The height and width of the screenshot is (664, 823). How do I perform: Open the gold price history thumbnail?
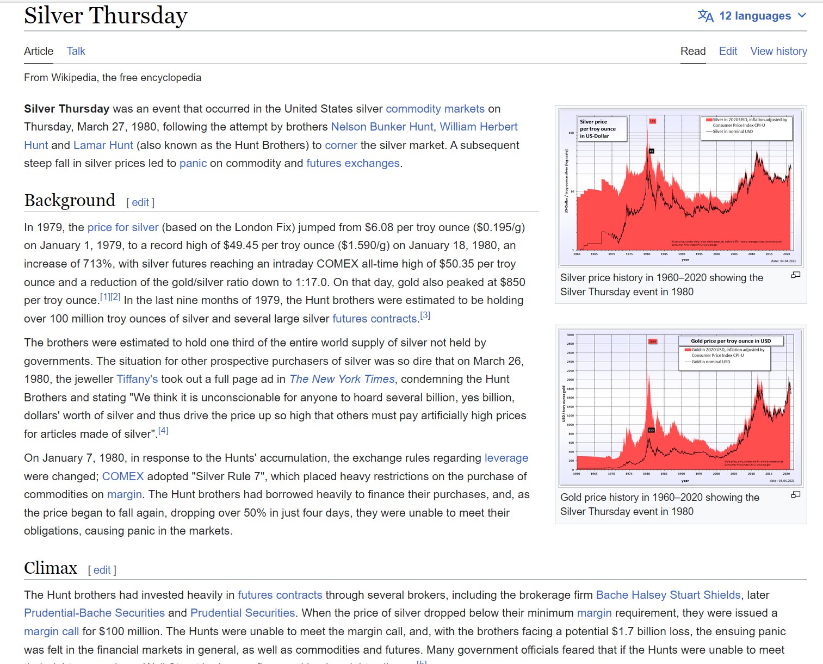(680, 408)
